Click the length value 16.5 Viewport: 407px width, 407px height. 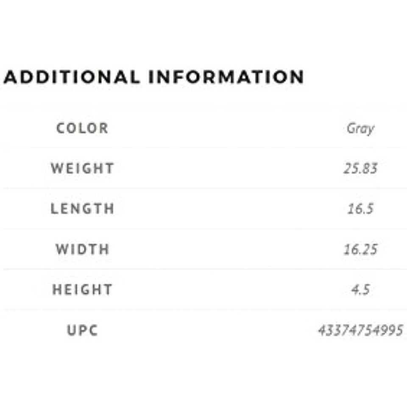coord(360,209)
